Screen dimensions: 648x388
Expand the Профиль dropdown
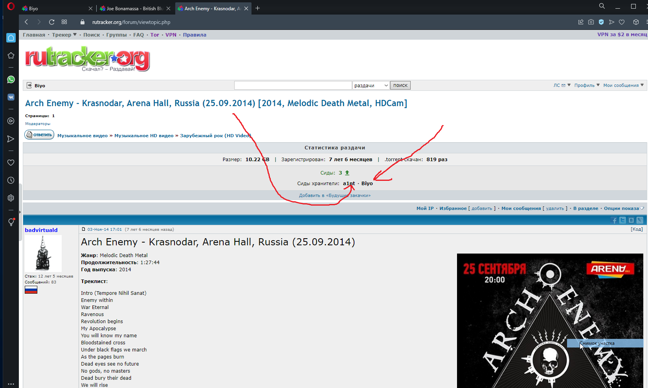tap(587, 85)
